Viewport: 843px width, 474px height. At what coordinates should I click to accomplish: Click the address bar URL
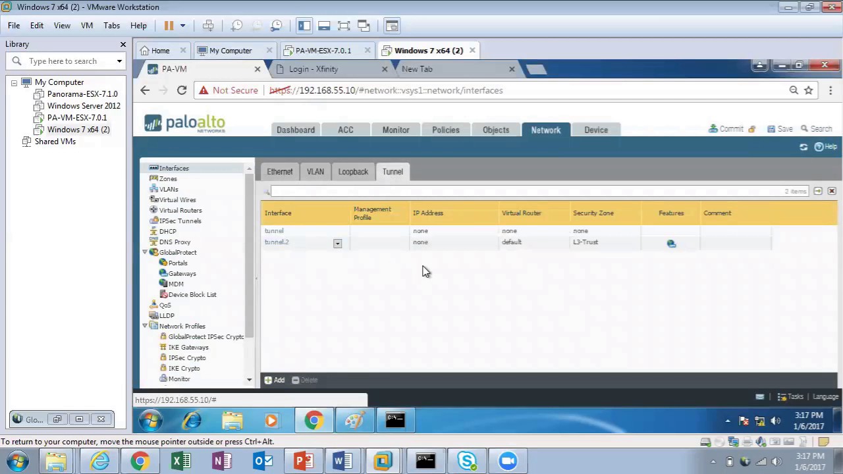pyautogui.click(x=386, y=90)
